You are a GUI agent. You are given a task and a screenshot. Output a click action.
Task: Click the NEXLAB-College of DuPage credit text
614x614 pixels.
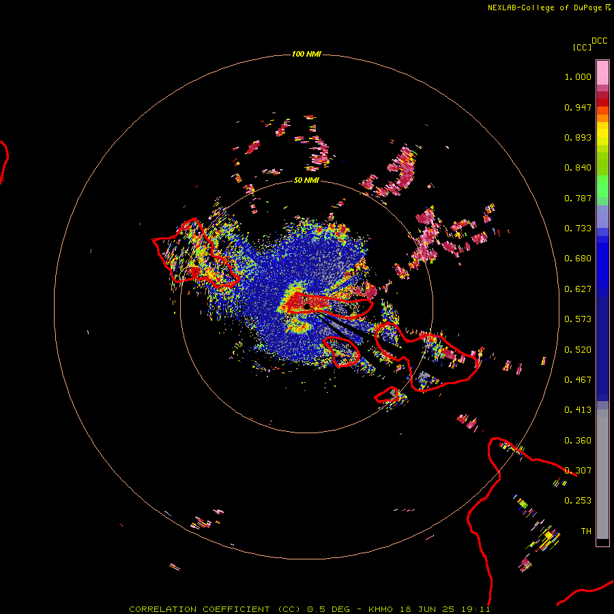549,8
